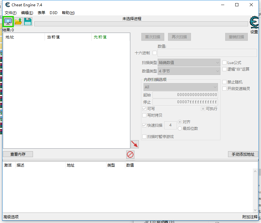Click the Cheat Engine logo settings icon
Image resolution: width=261 pixels, height=223 pixels.
pyautogui.click(x=254, y=23)
